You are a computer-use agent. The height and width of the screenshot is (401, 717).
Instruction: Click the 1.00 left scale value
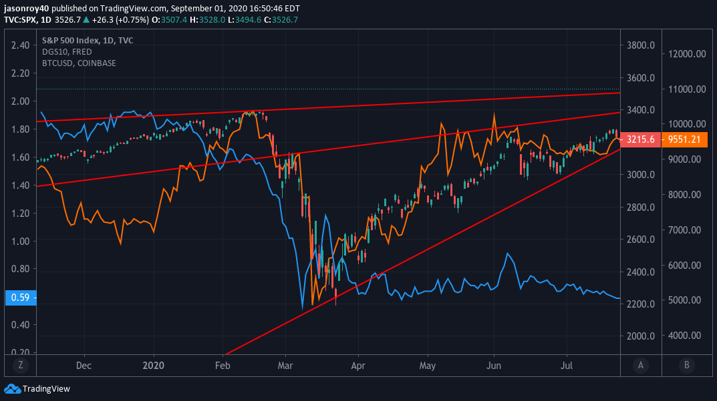click(x=21, y=241)
